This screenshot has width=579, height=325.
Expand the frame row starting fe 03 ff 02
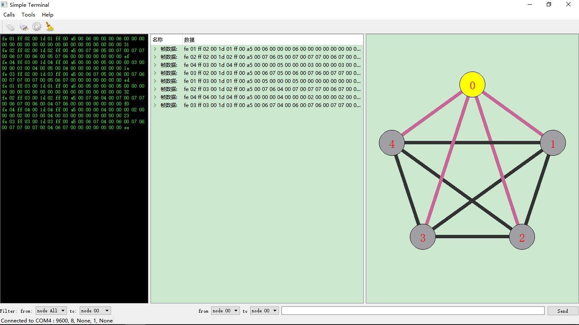point(155,73)
